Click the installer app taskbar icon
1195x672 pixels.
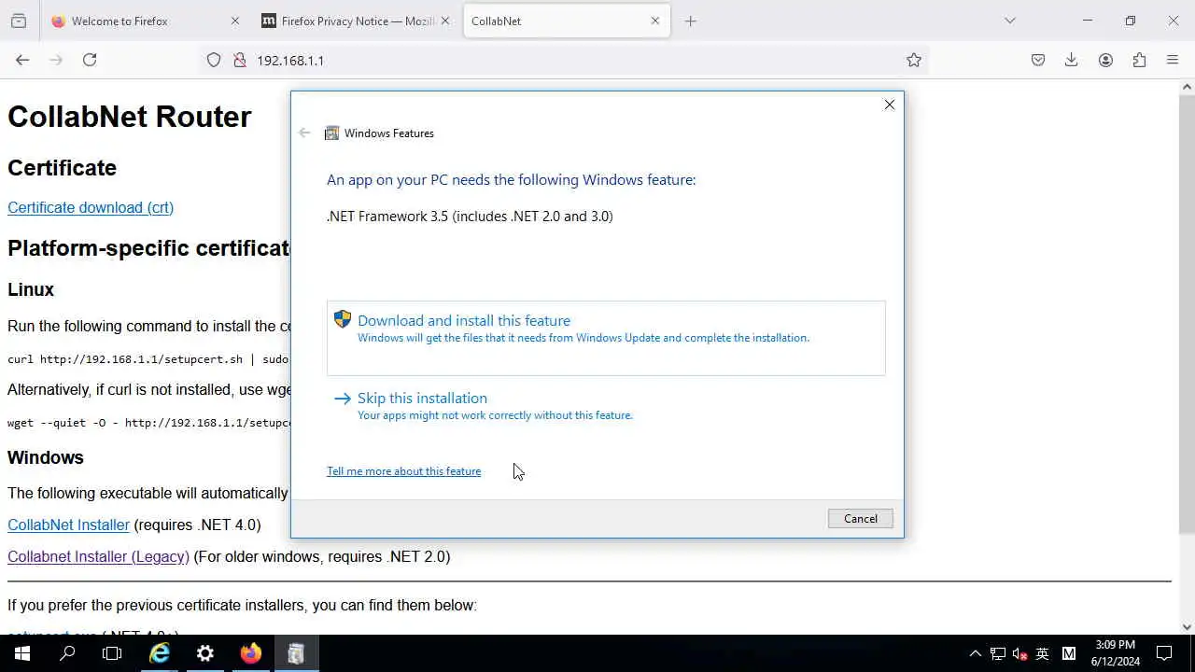[296, 653]
